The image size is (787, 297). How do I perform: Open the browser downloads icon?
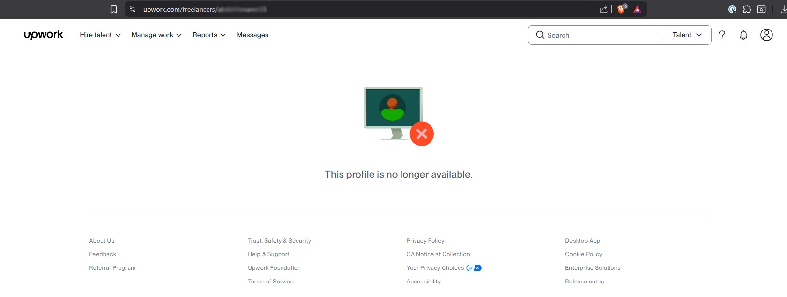[x=784, y=9]
